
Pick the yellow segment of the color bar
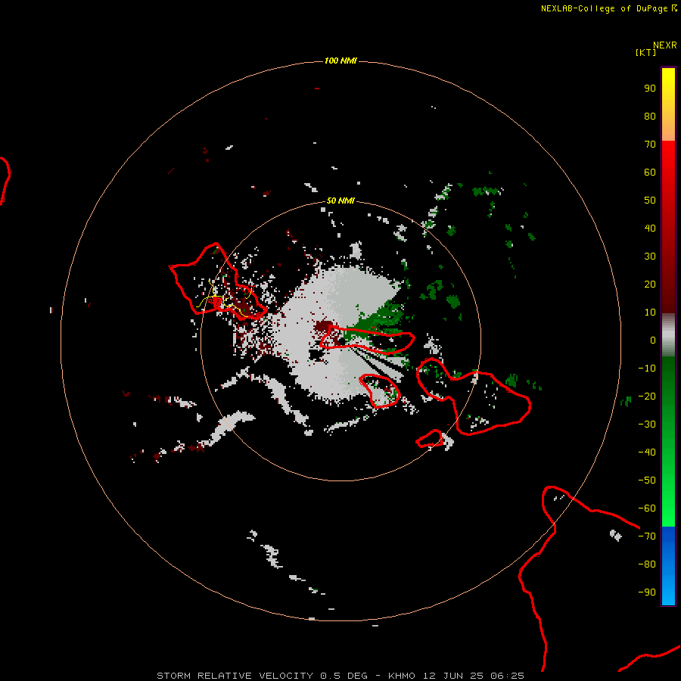(668, 104)
